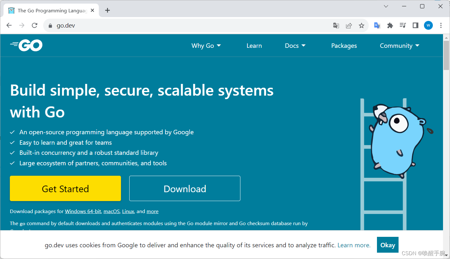
Task: Maximize the Chrome window
Action: (422, 6)
